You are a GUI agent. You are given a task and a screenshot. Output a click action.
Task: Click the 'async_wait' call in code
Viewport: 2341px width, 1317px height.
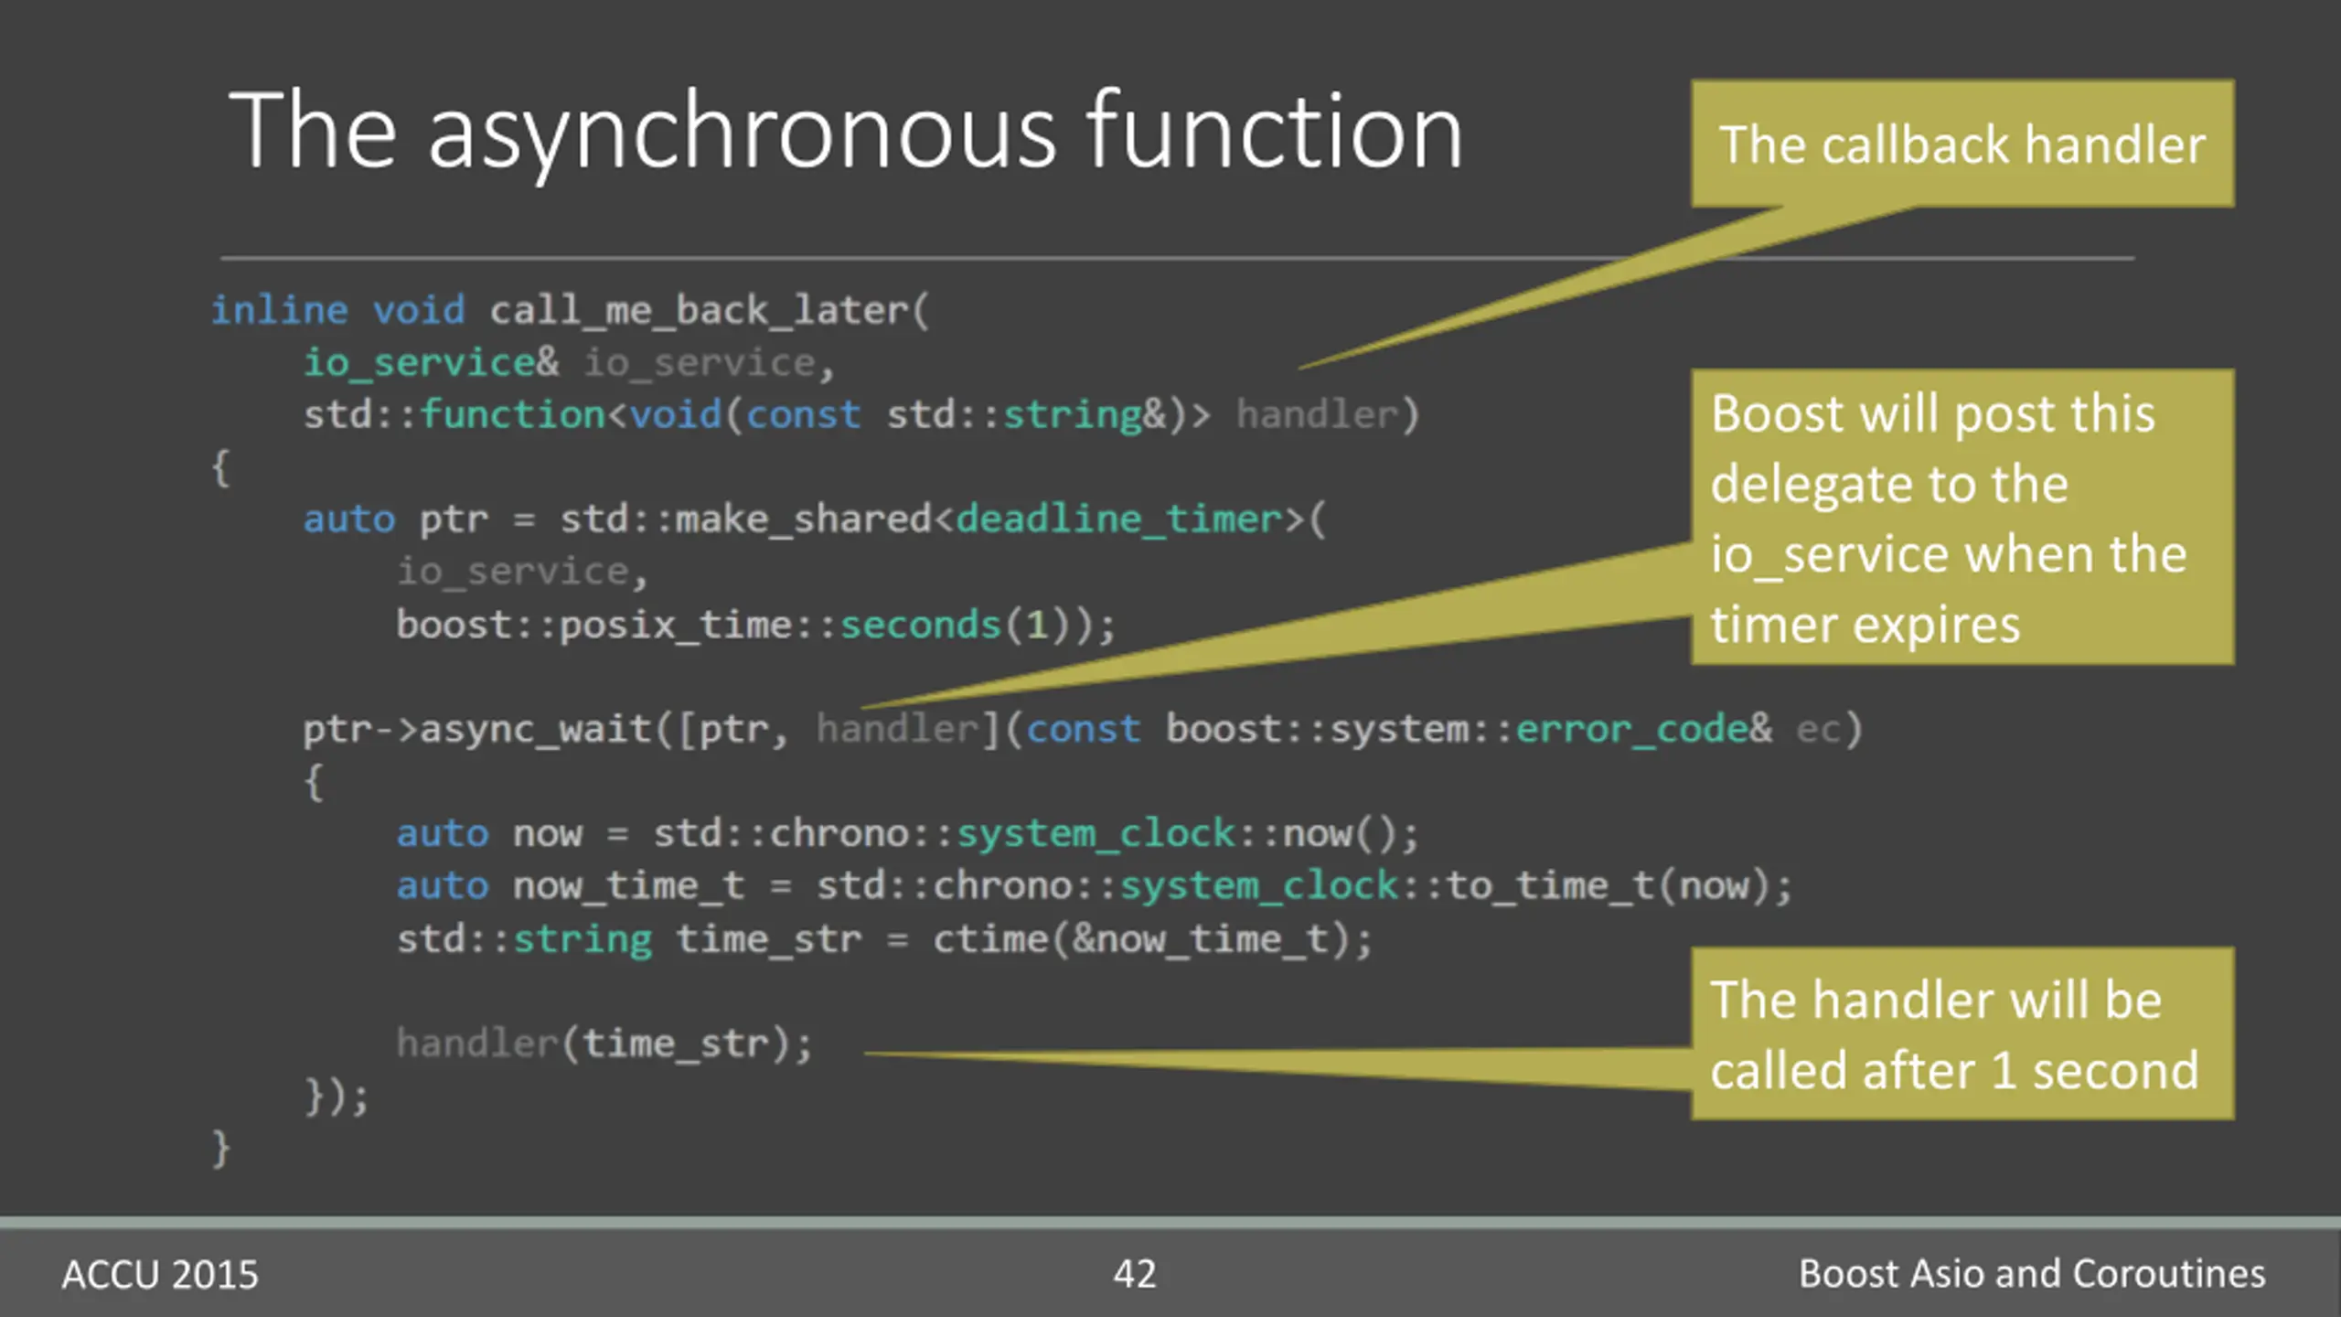[534, 730]
